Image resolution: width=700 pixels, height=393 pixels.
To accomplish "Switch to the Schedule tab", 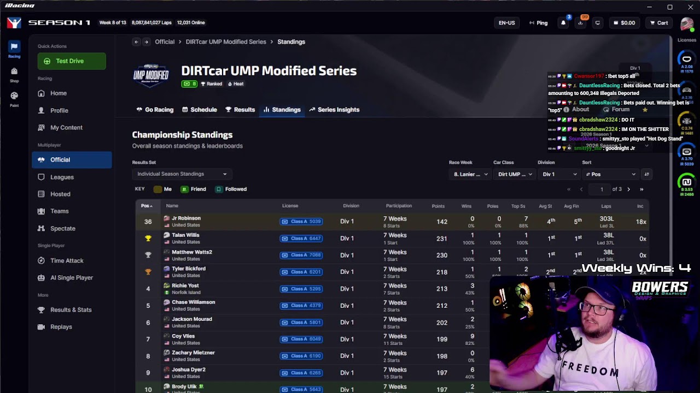I will coord(200,110).
